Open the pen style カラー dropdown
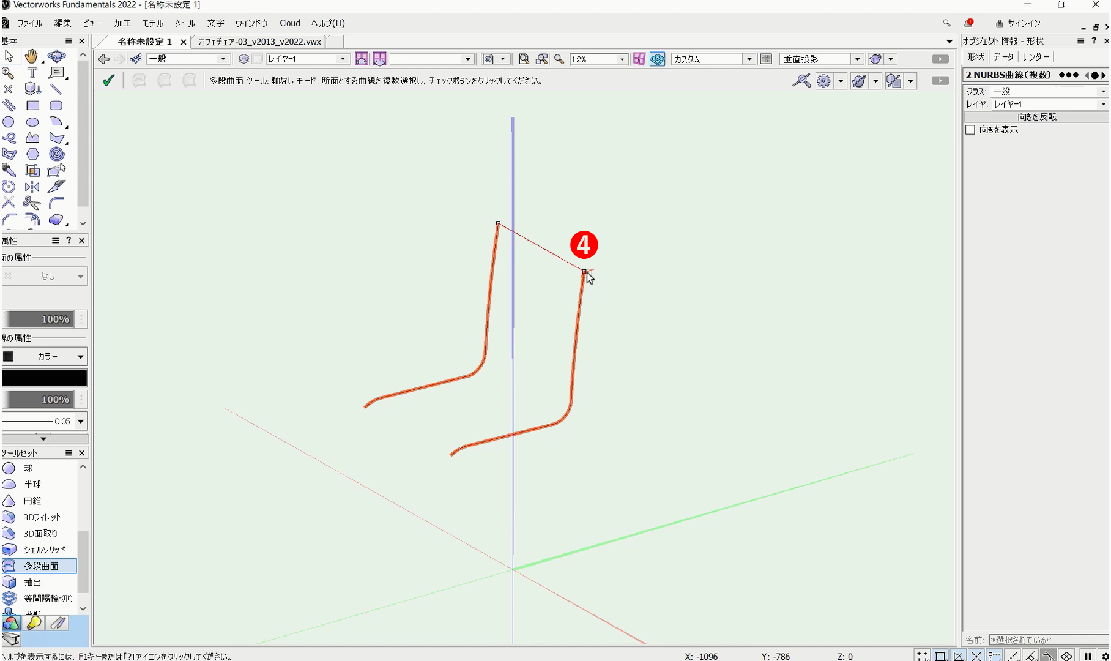1111x661 pixels. [45, 356]
